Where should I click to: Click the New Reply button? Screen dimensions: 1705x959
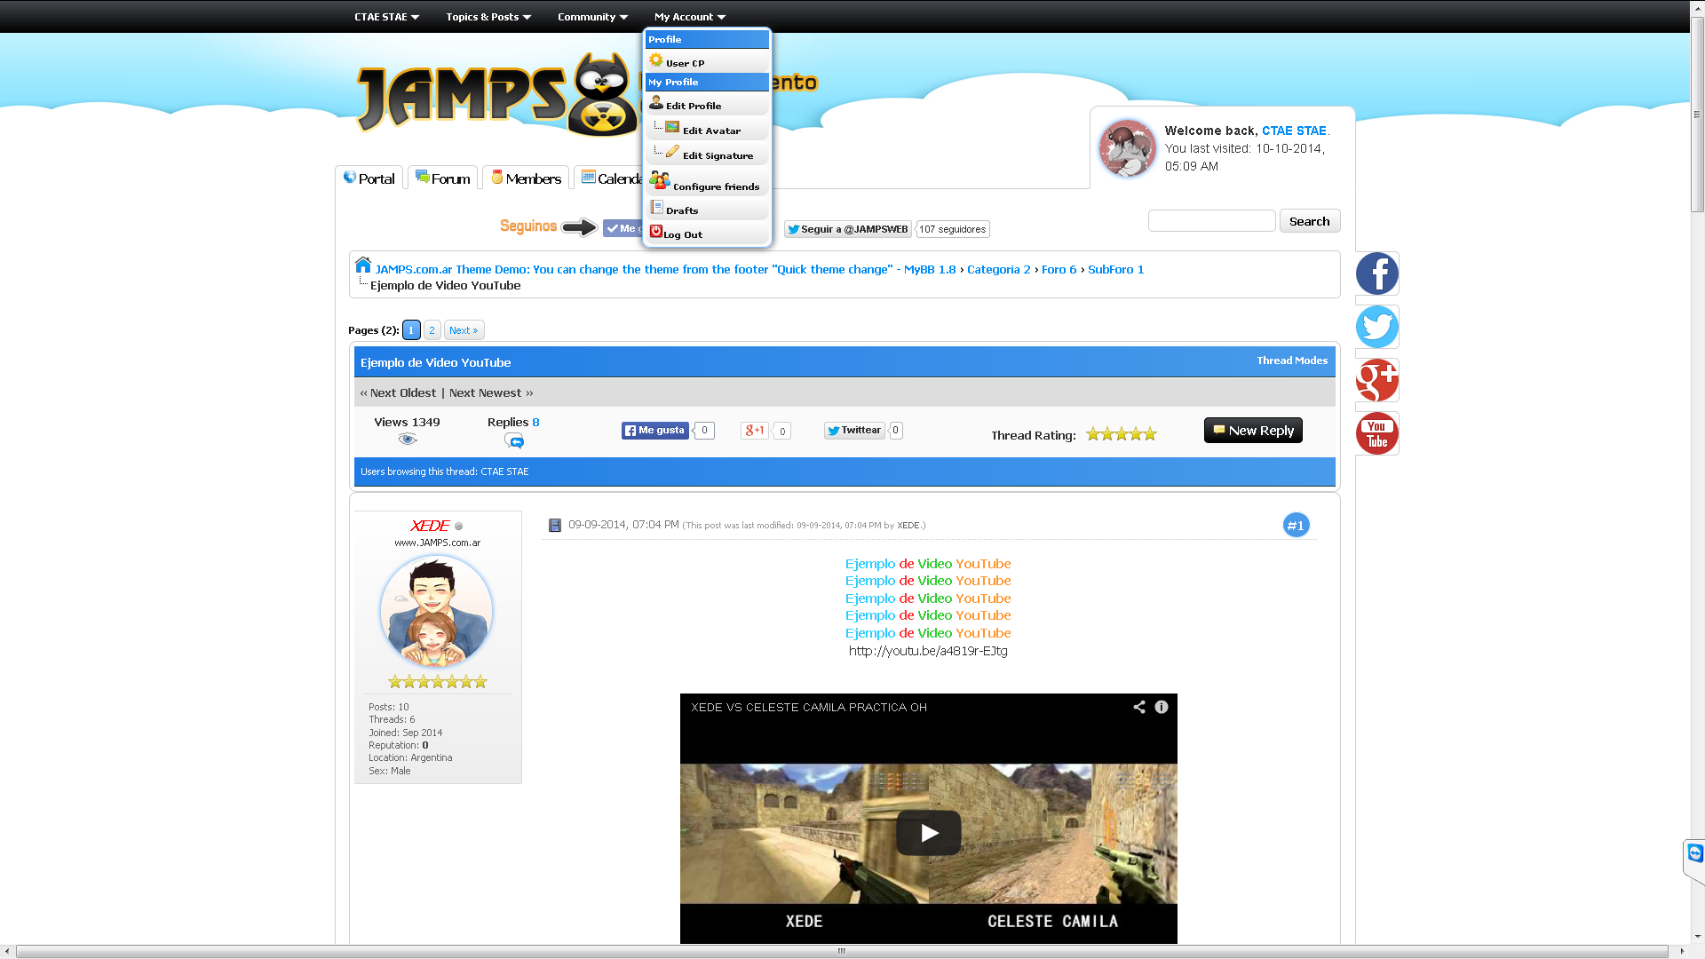[x=1252, y=431]
